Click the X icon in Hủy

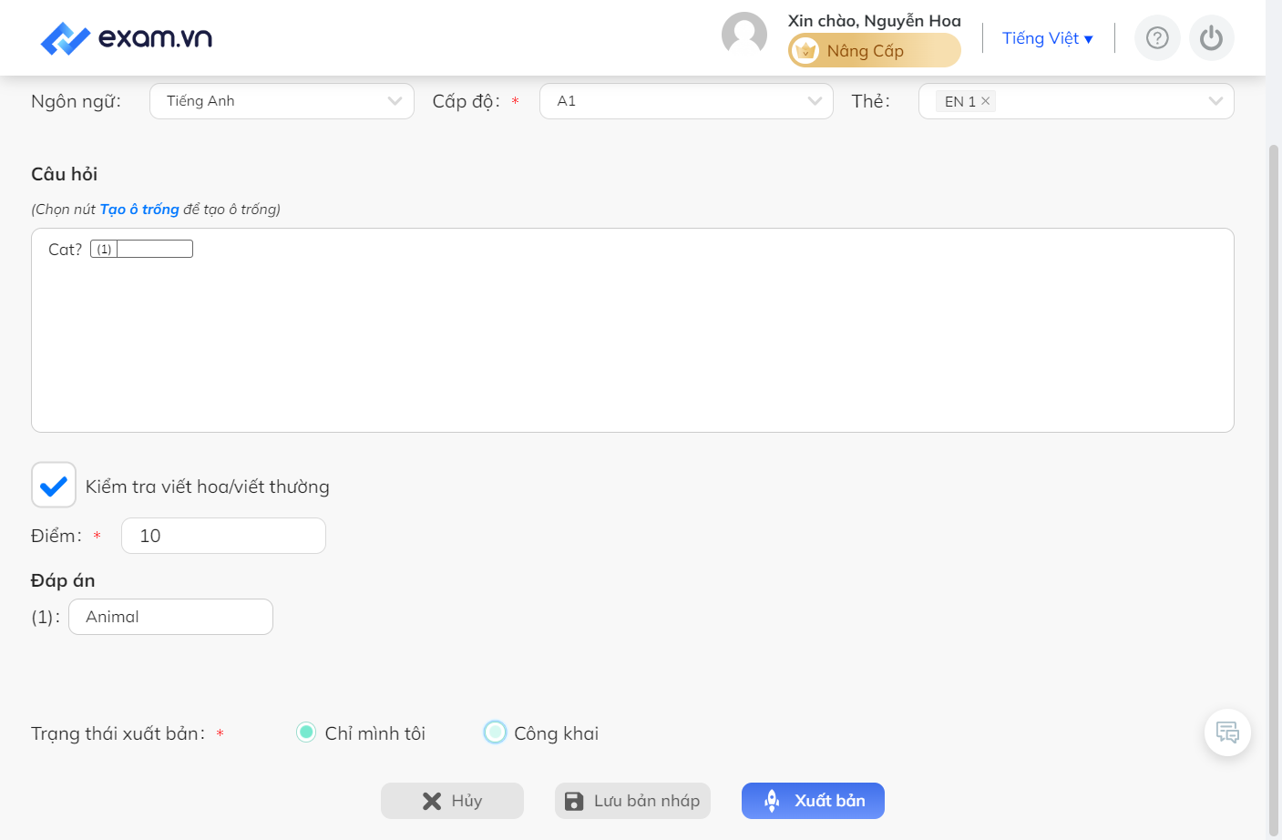coord(432,801)
